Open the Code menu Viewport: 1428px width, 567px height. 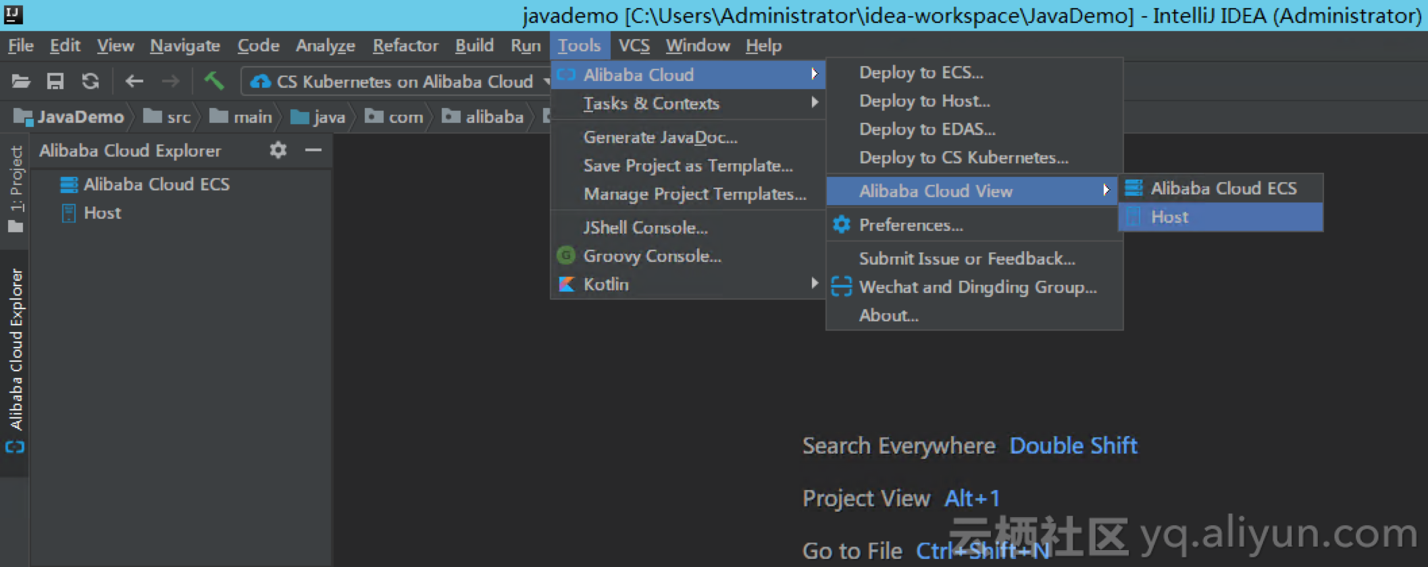[258, 46]
